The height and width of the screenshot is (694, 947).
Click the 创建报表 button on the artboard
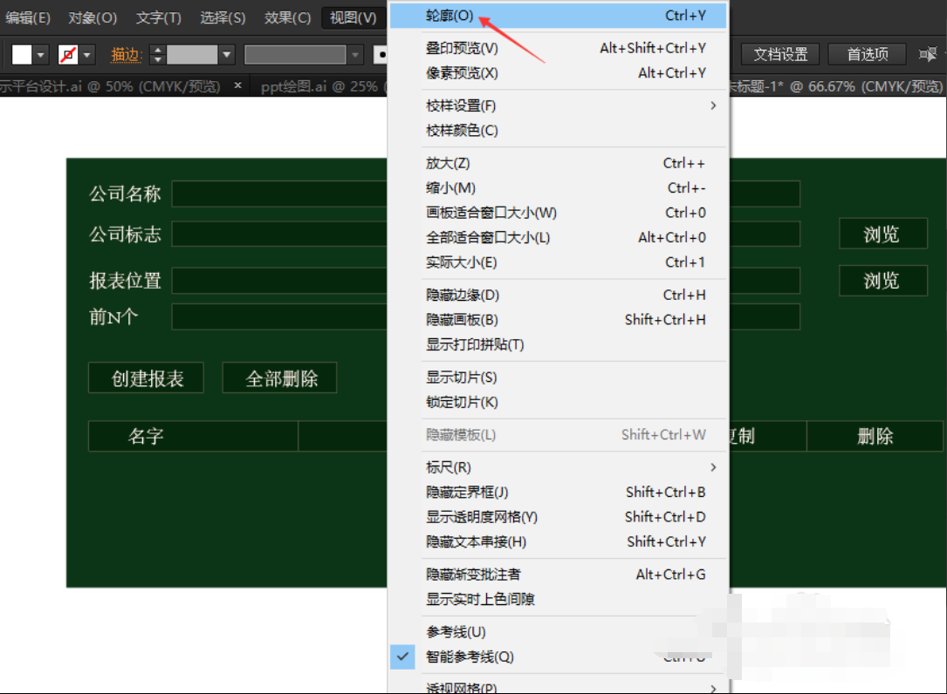(146, 378)
